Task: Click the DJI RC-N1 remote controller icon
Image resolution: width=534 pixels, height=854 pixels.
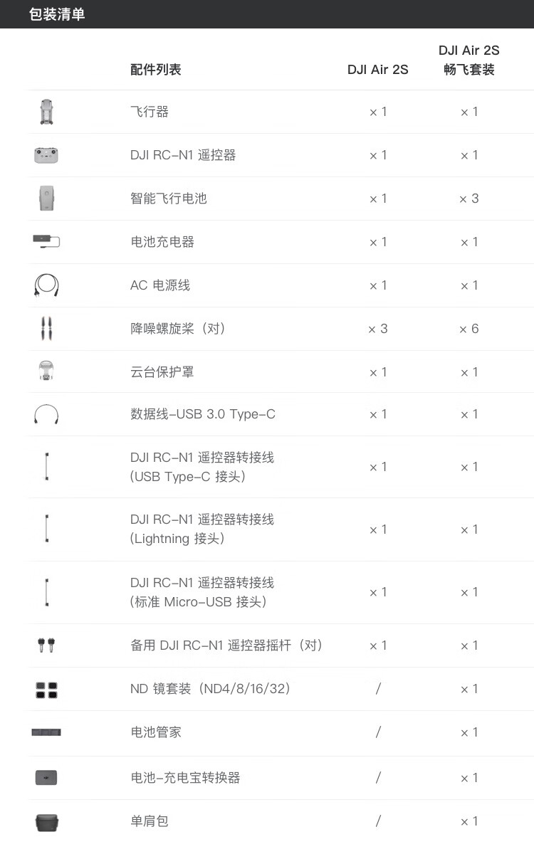Action: pyautogui.click(x=46, y=155)
